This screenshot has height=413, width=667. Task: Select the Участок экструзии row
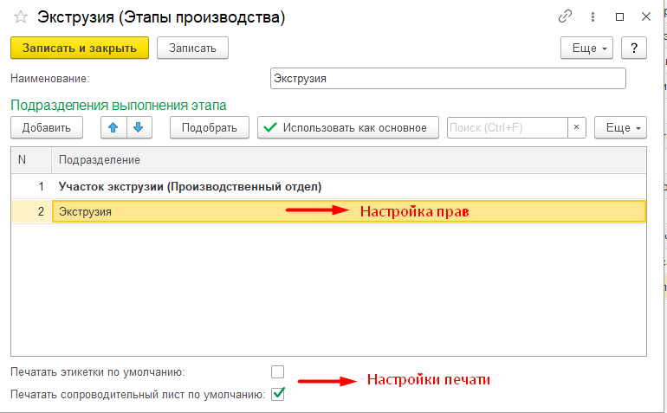tap(190, 186)
